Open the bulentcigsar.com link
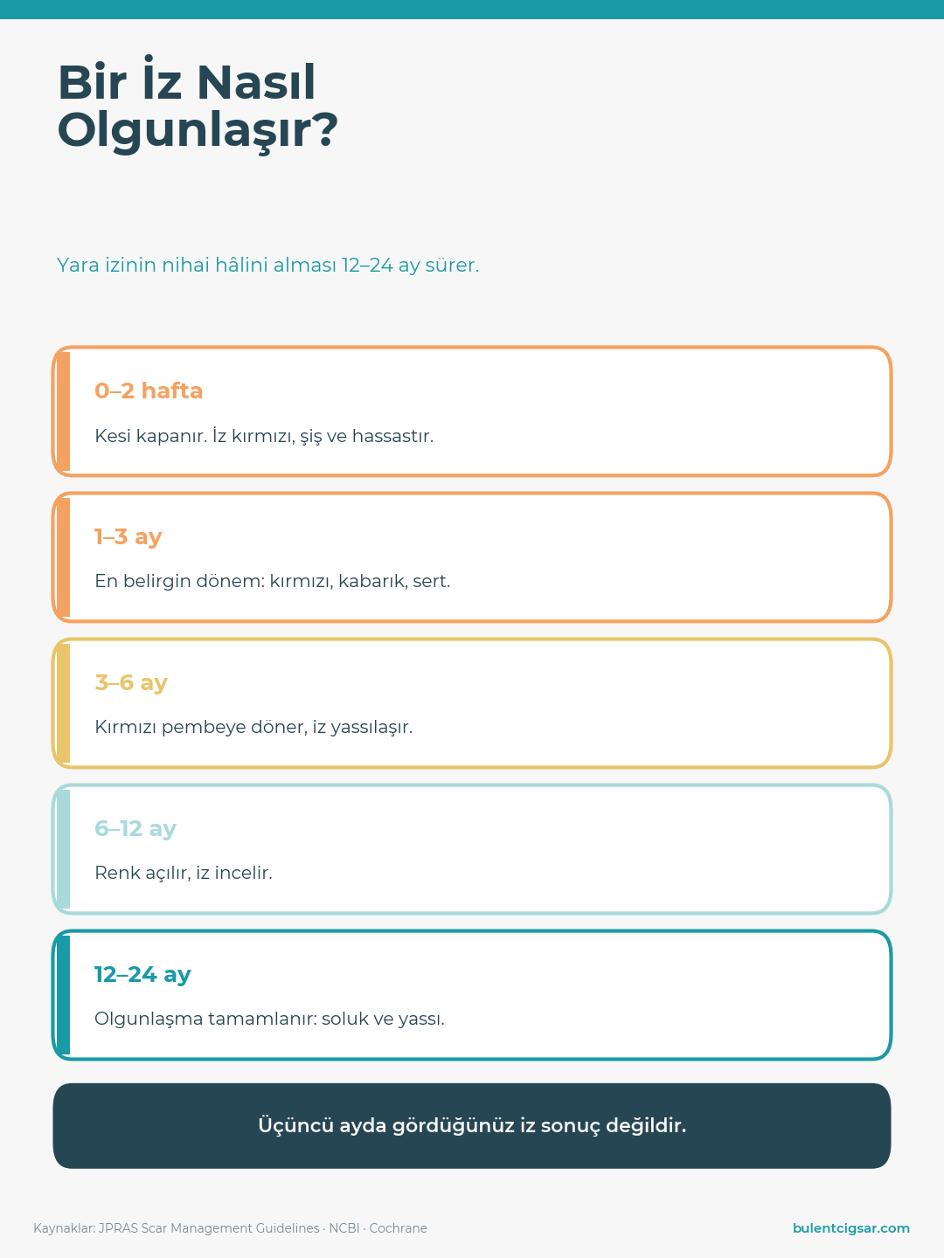This screenshot has width=944, height=1258. point(851,1228)
